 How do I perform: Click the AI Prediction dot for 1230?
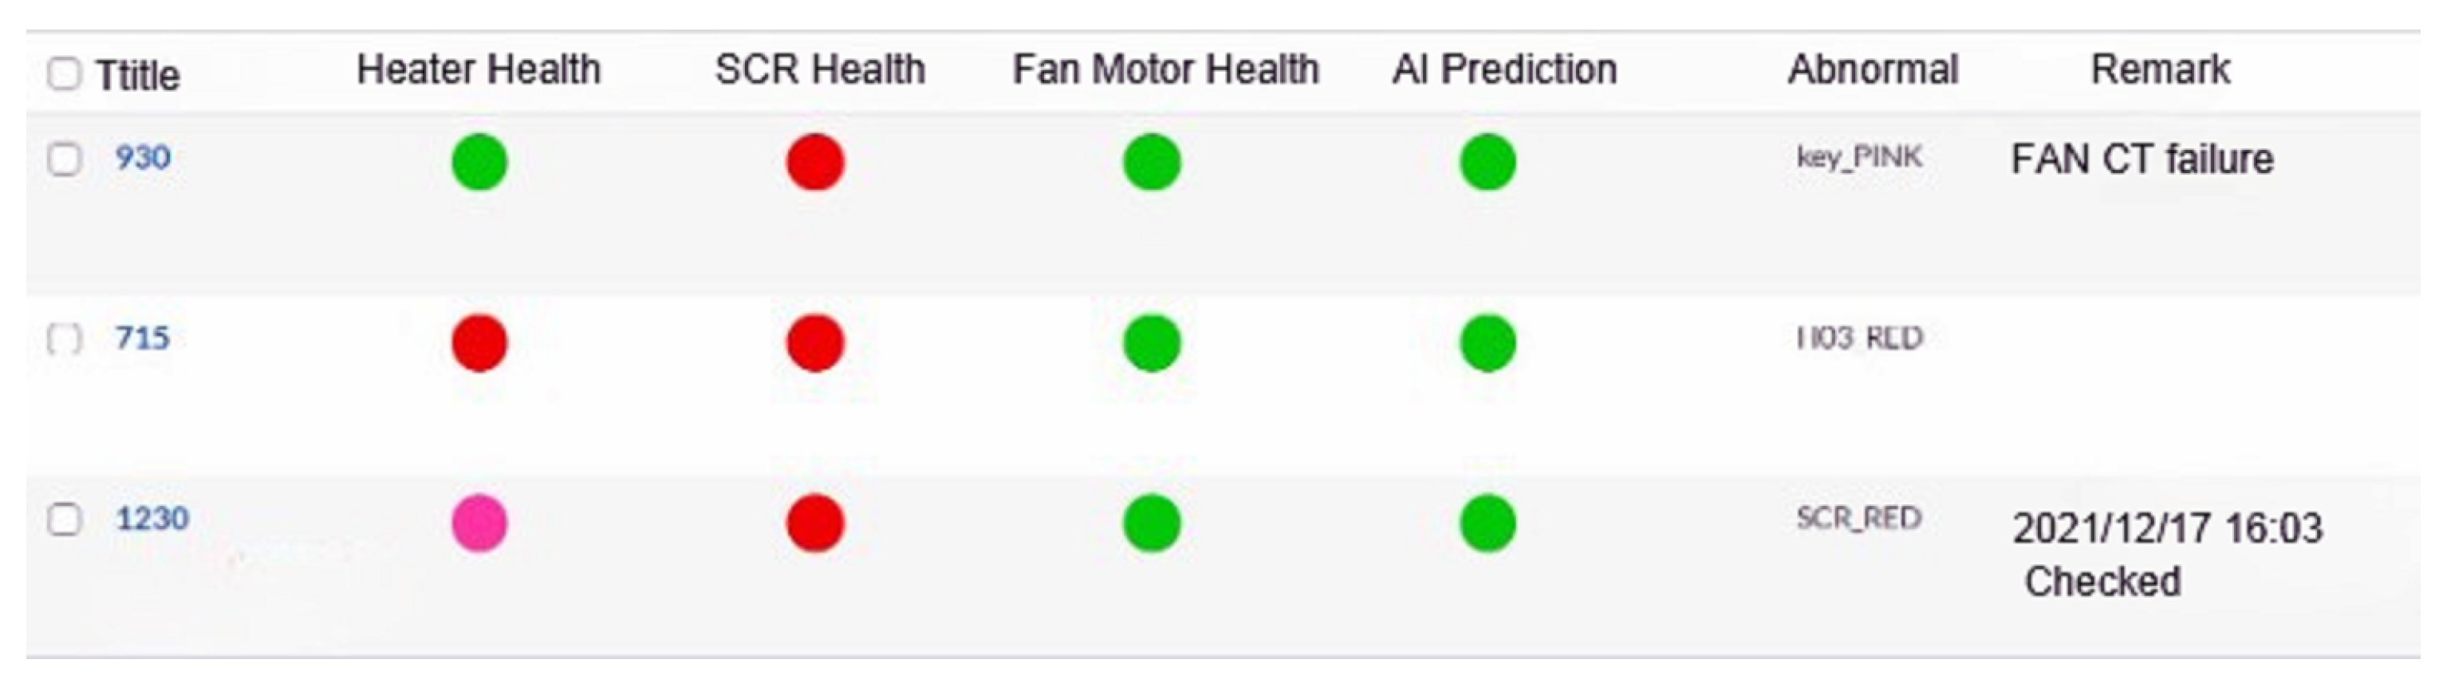click(1487, 523)
